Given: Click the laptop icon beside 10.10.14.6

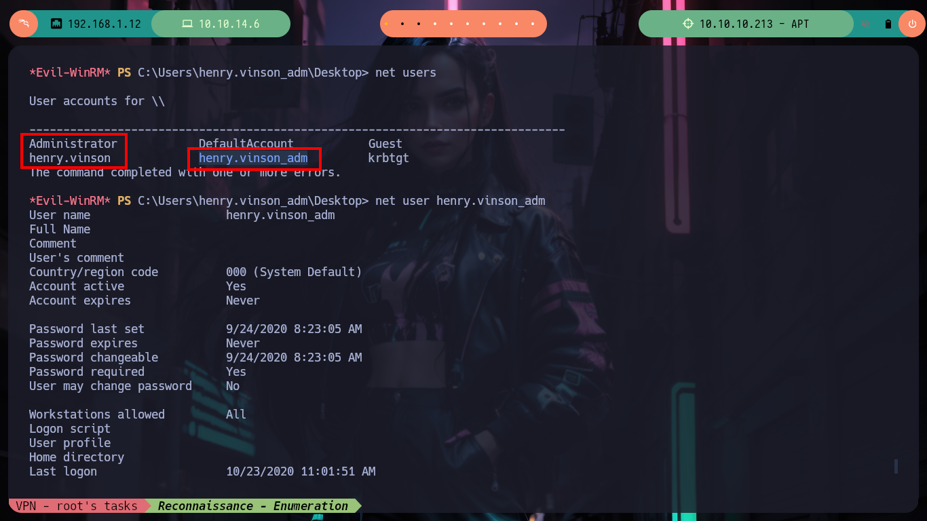Looking at the screenshot, I should coord(187,24).
